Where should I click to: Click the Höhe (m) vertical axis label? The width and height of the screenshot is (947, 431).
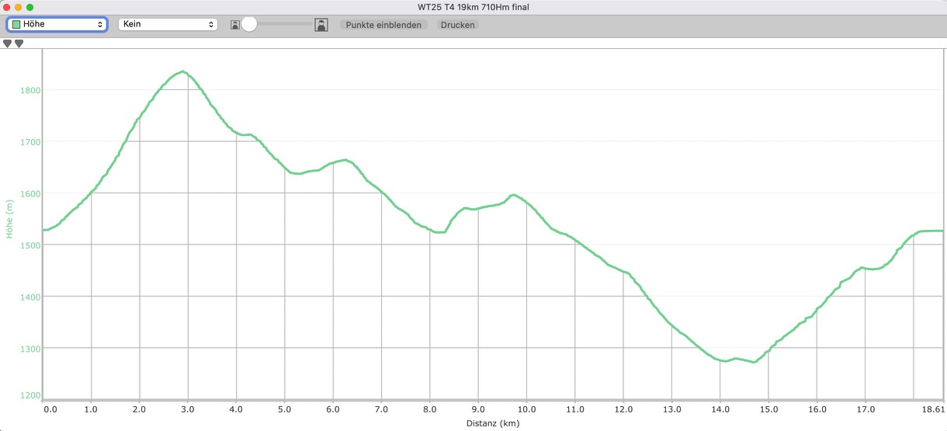coord(10,218)
